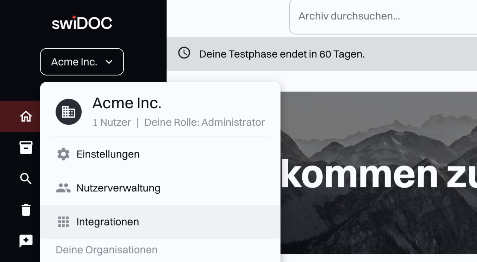Click the grid icon beside Integrationen
Viewport: 477px width, 262px height.
click(63, 222)
